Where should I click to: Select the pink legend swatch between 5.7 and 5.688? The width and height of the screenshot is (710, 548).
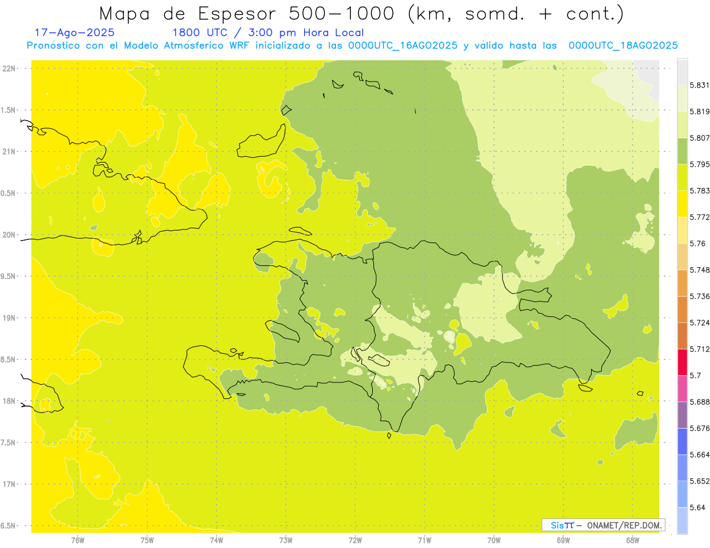click(682, 388)
